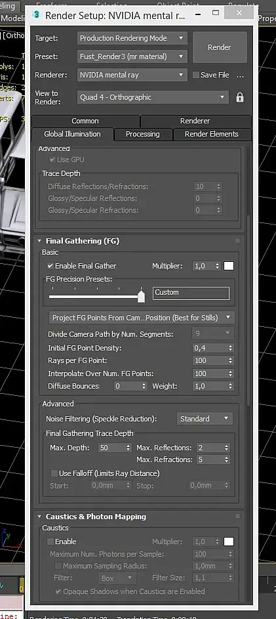This screenshot has width=276, height=619.
Task: Click the 3ds Max logo icon
Action: point(37,14)
